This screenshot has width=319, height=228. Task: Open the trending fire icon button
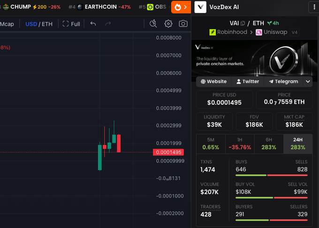pos(181,7)
